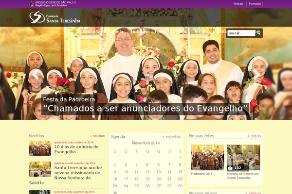Select day 2 in the November calendar

tap(115, 165)
